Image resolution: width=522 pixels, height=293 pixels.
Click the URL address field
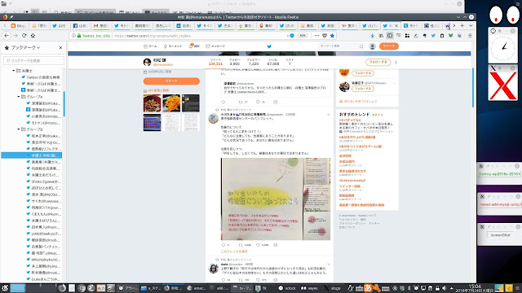tap(200, 36)
